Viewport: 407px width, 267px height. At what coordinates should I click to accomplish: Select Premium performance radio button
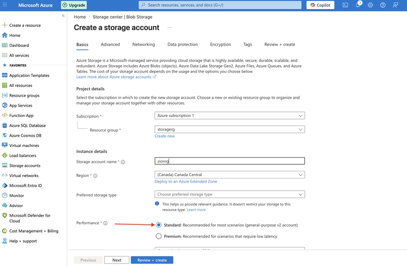coord(159,236)
